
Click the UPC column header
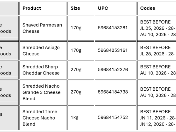[x=103, y=8]
